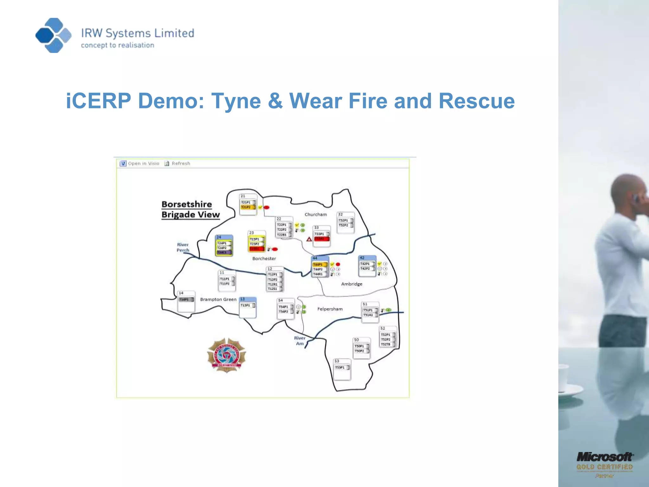Screen dimensions: 649x487
Task: Click the red warning triangle beside station 33
Action: point(309,239)
